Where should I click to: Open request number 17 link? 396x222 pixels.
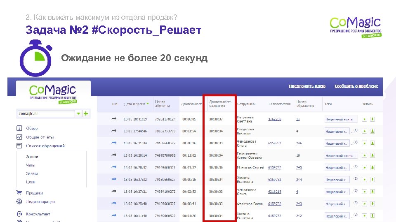pos(298,119)
